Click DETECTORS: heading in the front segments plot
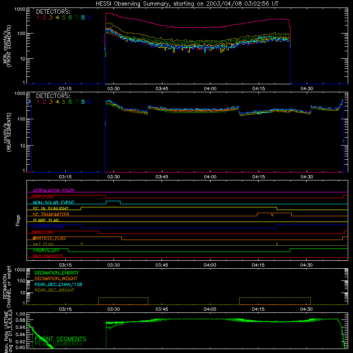The width and height of the screenshot is (353, 353). [x=53, y=12]
